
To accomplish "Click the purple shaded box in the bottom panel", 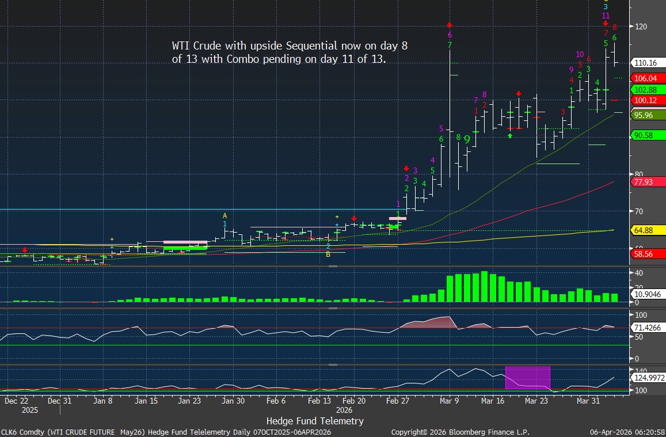I will pyautogui.click(x=527, y=377).
